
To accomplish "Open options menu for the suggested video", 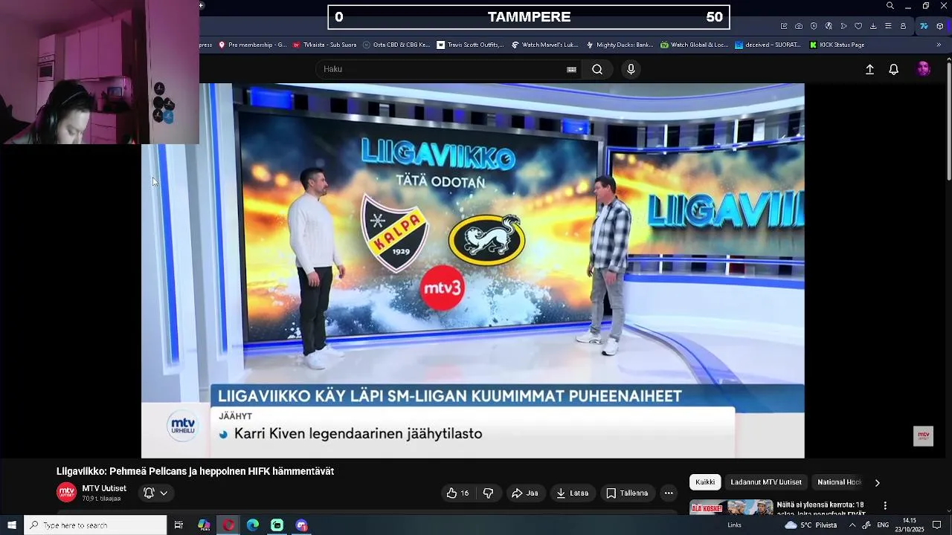I will coord(885,506).
